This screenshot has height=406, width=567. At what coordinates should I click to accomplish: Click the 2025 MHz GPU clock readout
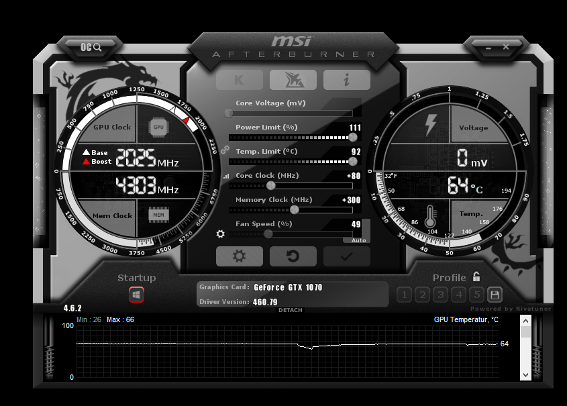[x=147, y=158]
